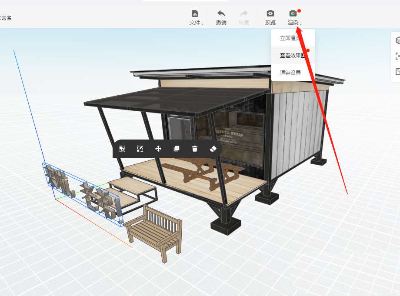Click the edit component pencil icon
This screenshot has height=296, width=400.
[140, 149]
